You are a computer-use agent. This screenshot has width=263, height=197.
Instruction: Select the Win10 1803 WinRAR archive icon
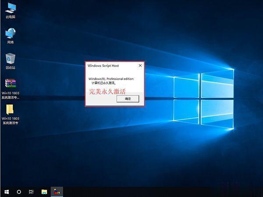(x=10, y=84)
